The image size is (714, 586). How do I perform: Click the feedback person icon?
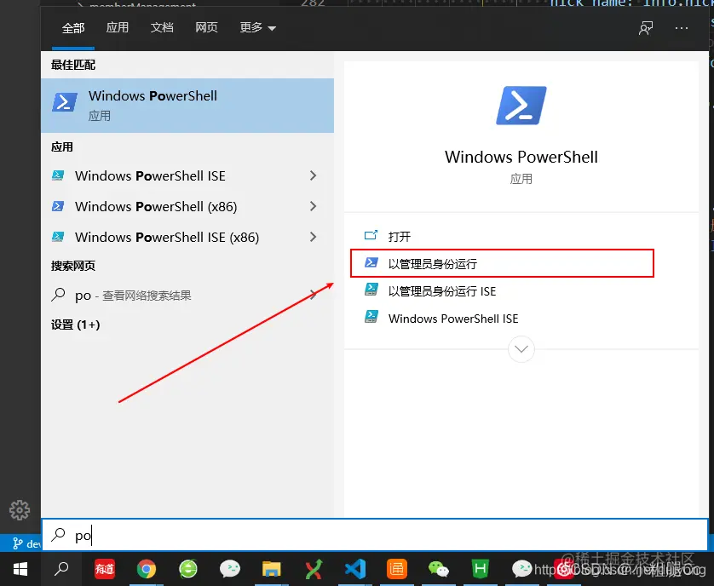tap(646, 28)
